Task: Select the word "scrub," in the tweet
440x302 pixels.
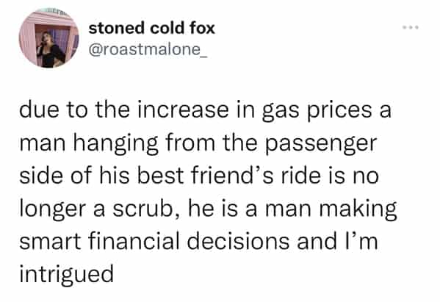Action: tap(145, 209)
